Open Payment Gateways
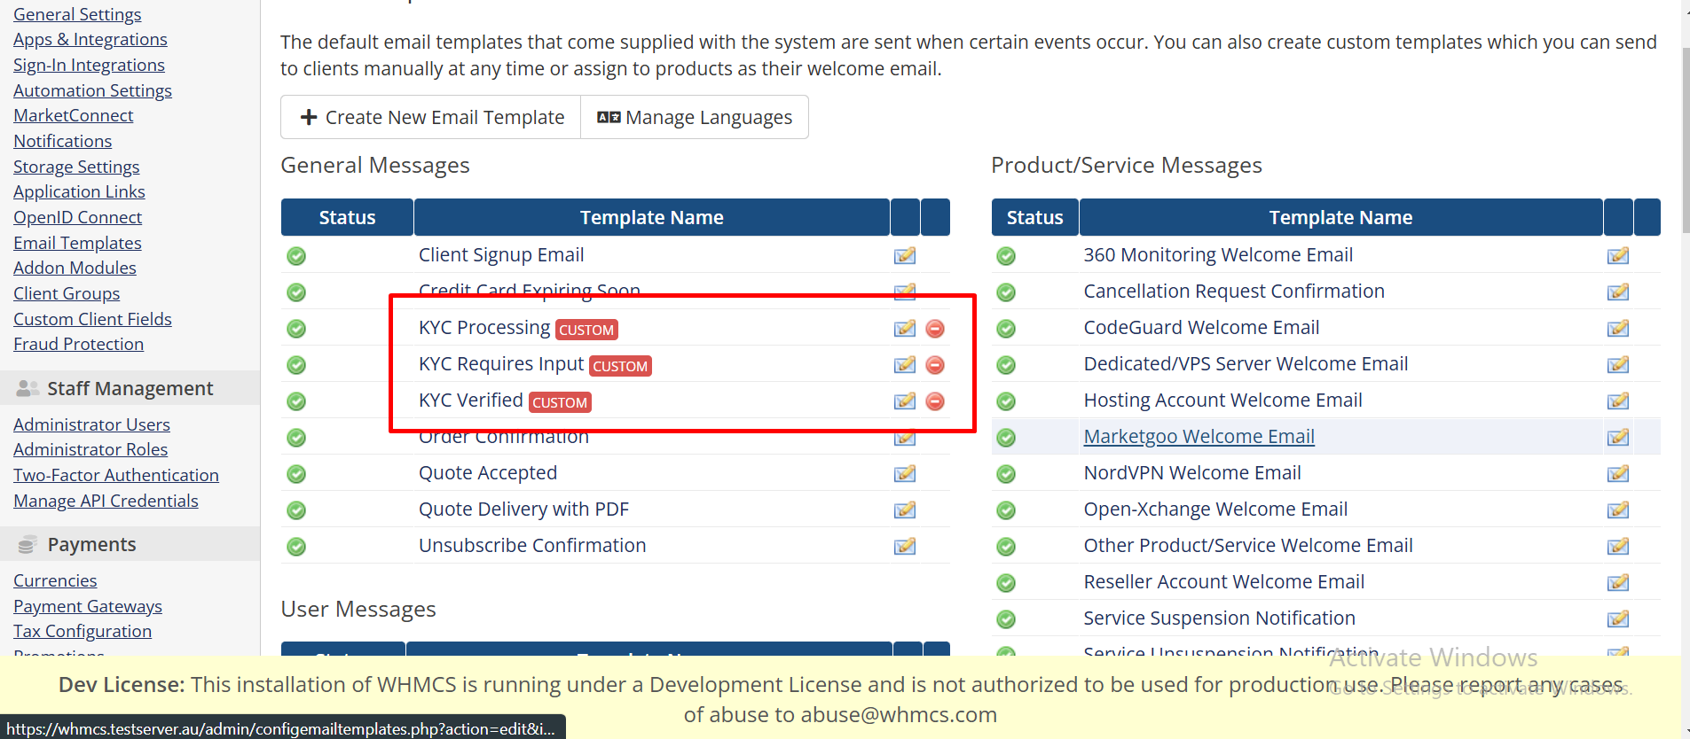 pos(88,607)
